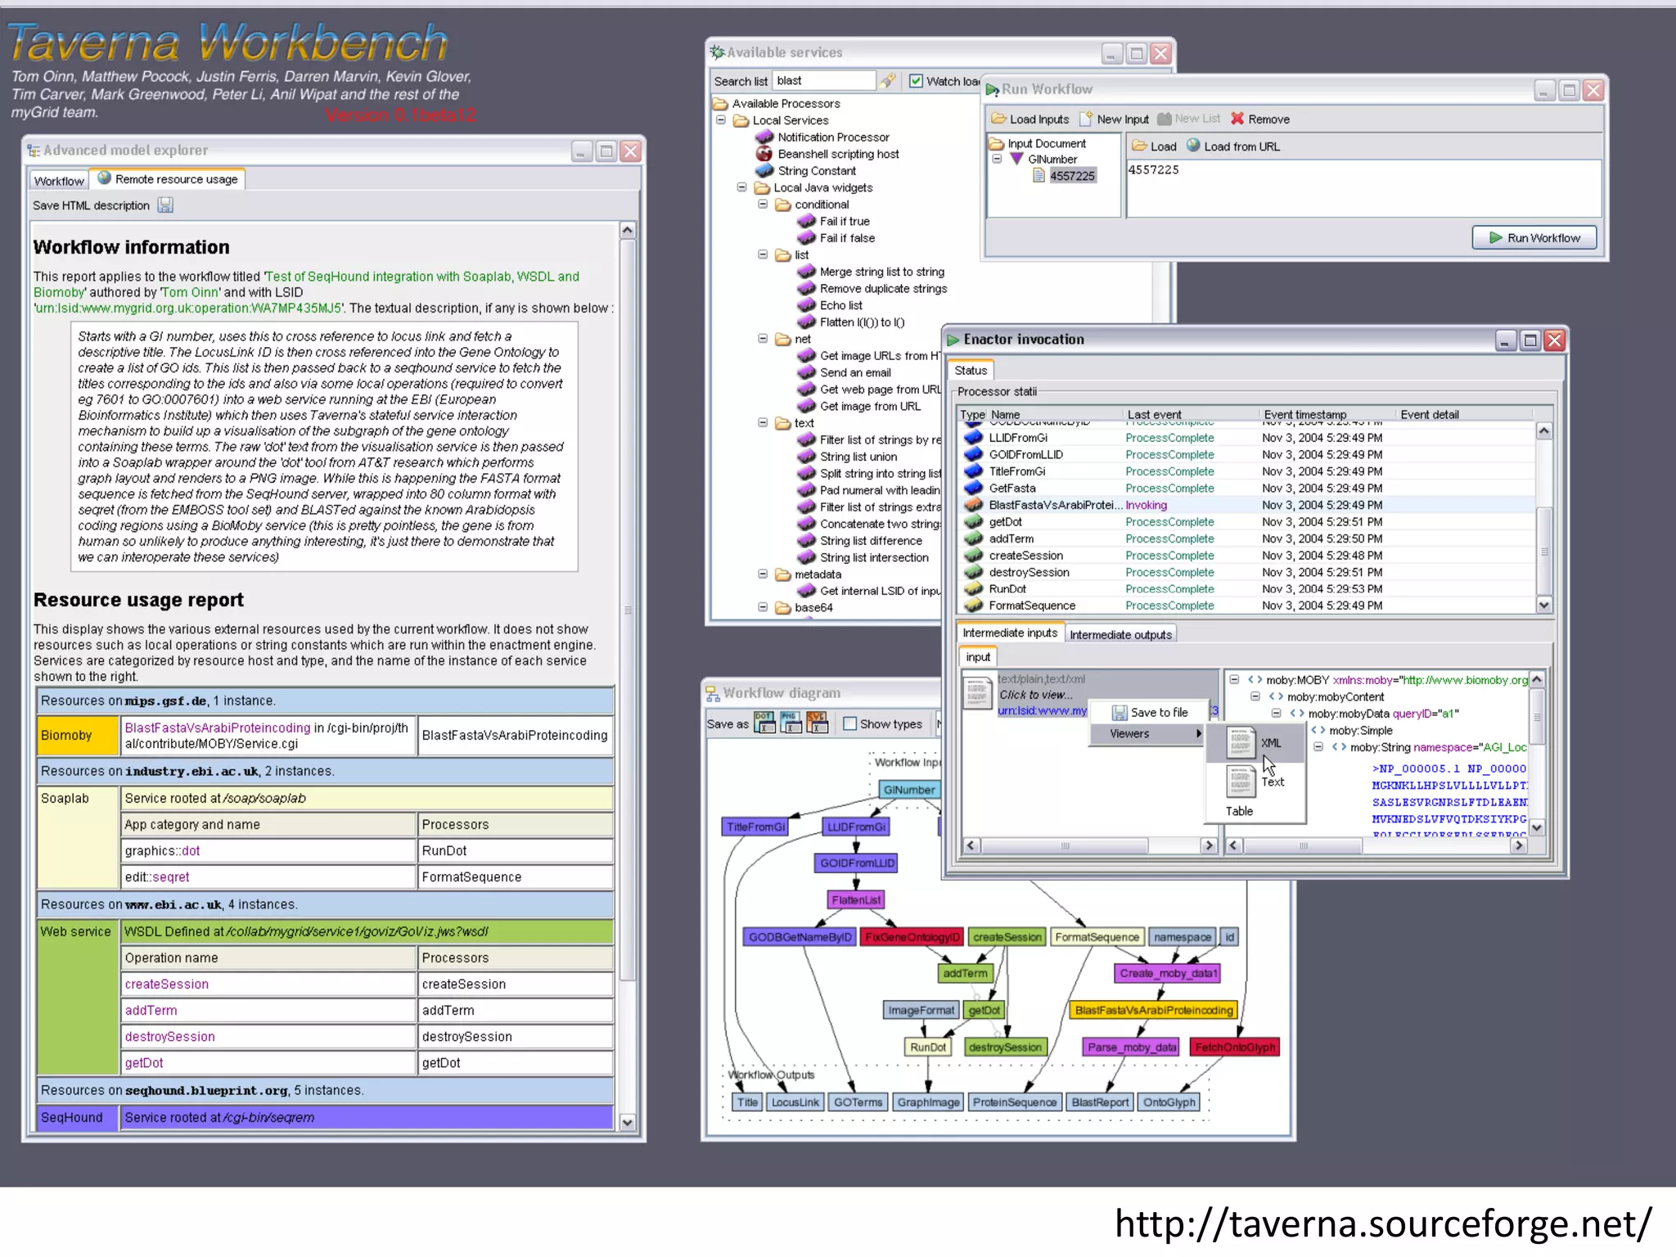Collapse the Input Document GINumber node
Viewport: 1676px width, 1257px height.
pyautogui.click(x=997, y=159)
